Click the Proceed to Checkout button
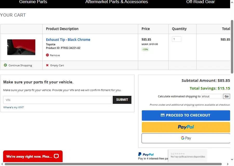 pyautogui.click(x=186, y=116)
